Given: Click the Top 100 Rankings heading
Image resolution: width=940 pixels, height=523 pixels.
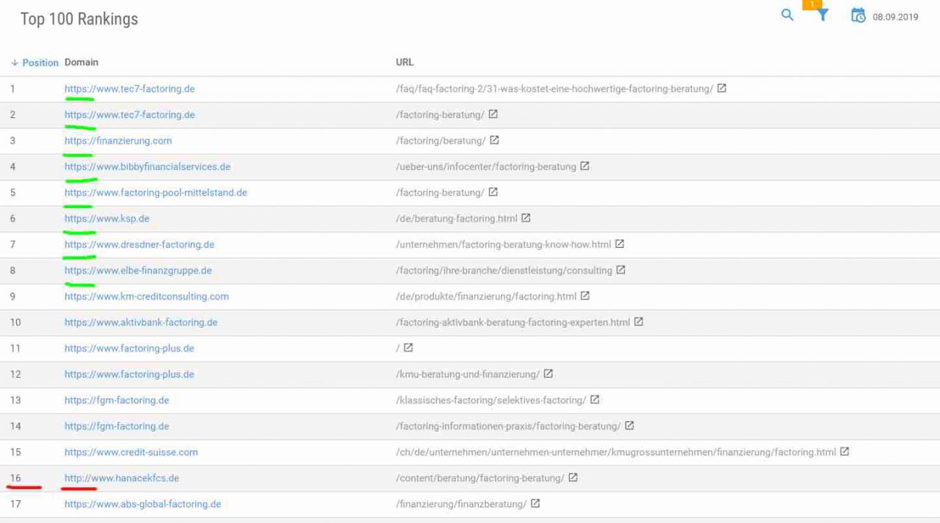Looking at the screenshot, I should point(79,19).
